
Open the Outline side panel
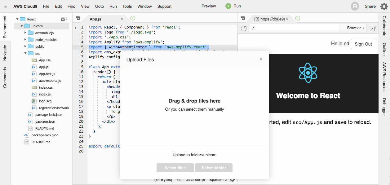[x=384, y=49]
